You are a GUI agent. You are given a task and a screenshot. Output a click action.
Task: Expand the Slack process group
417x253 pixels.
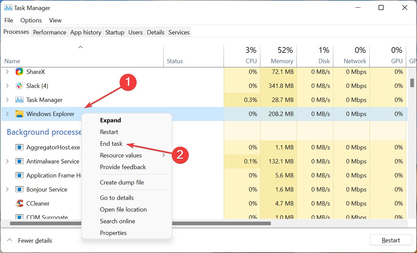coord(7,86)
